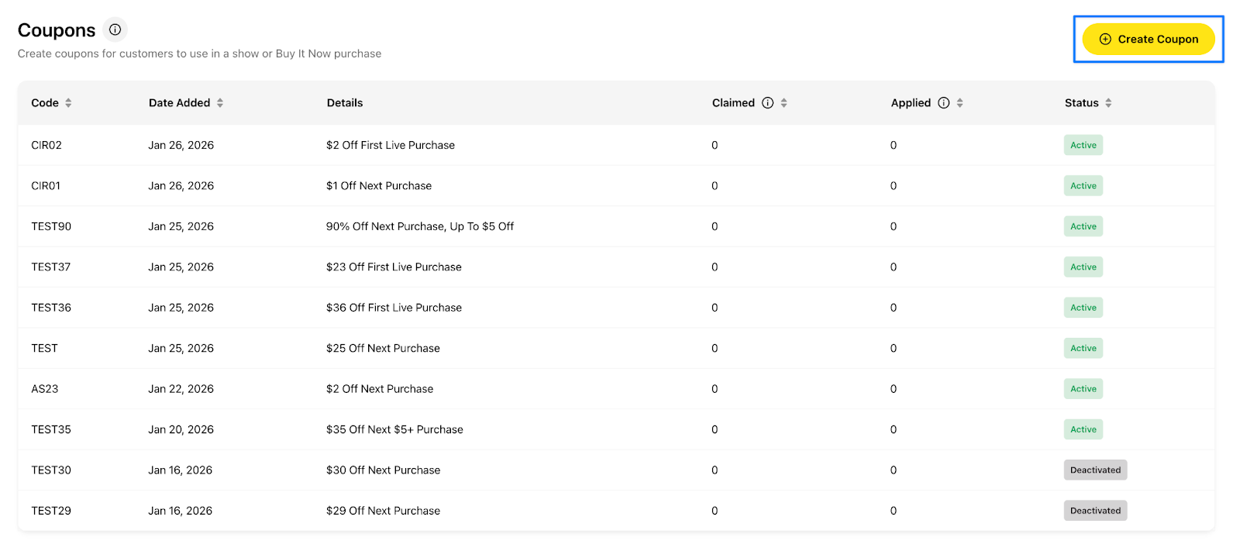Select the TEST36 coupon code
The width and height of the screenshot is (1240, 551).
51,308
